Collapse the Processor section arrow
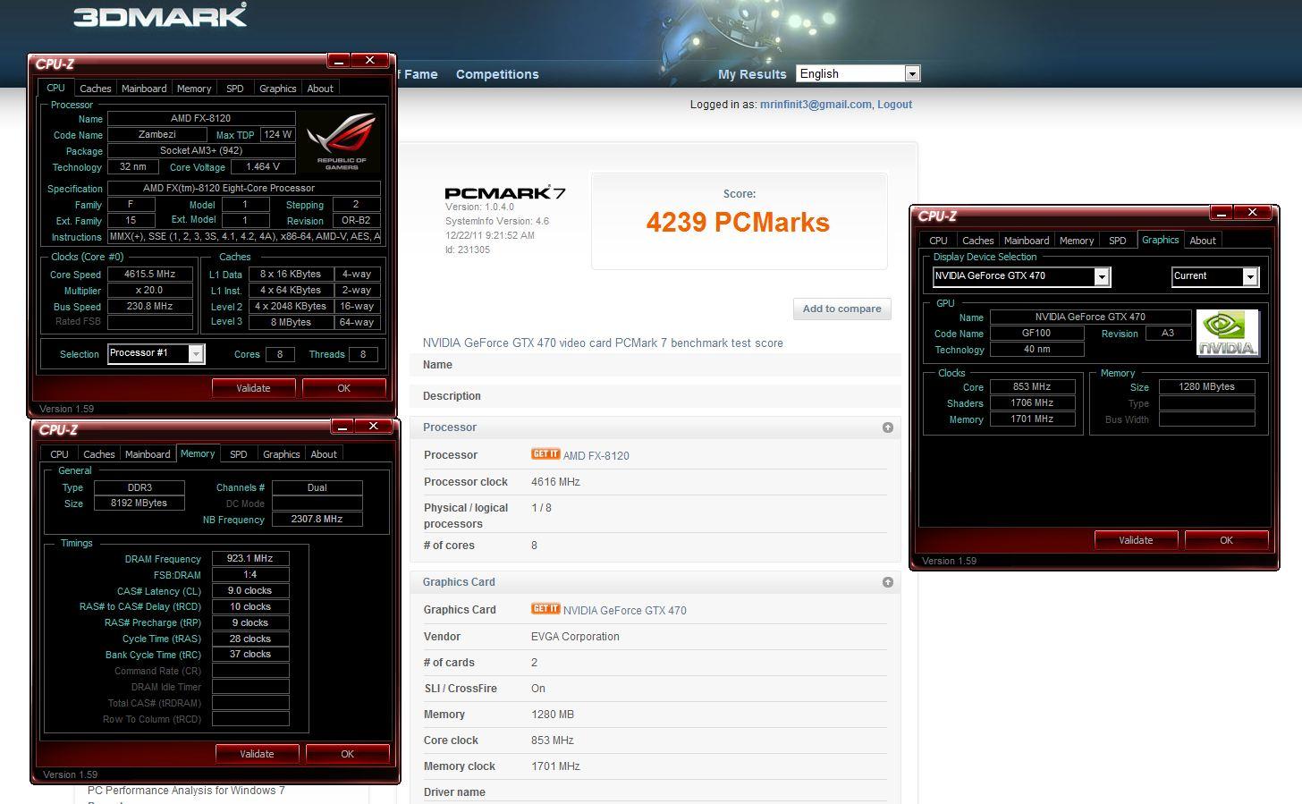Screen dimensions: 1302x804 point(888,427)
